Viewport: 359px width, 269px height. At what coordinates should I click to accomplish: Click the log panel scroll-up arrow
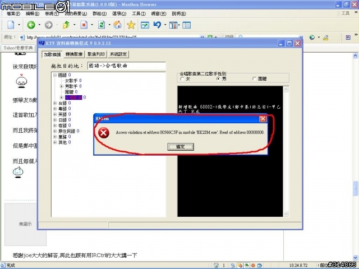point(286,90)
